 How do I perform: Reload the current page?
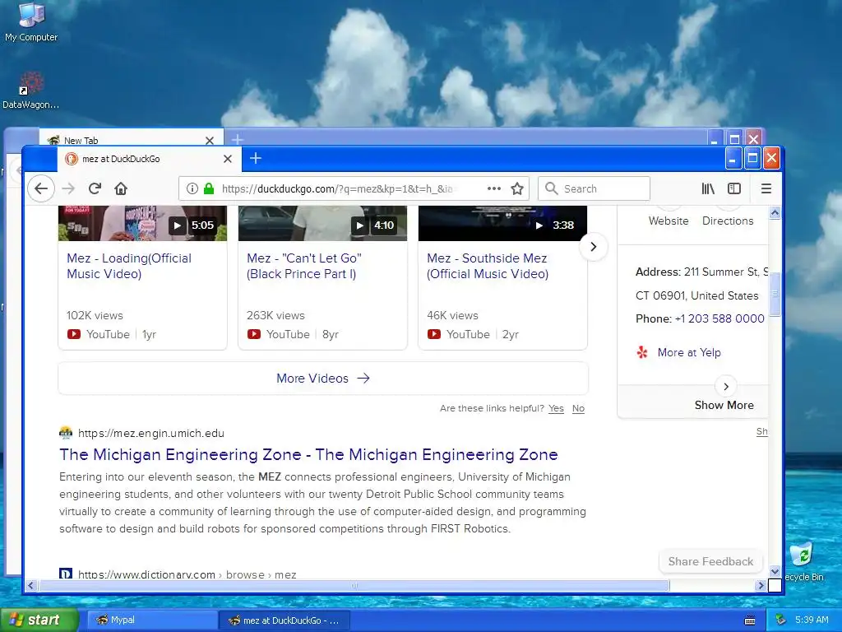[x=95, y=188]
